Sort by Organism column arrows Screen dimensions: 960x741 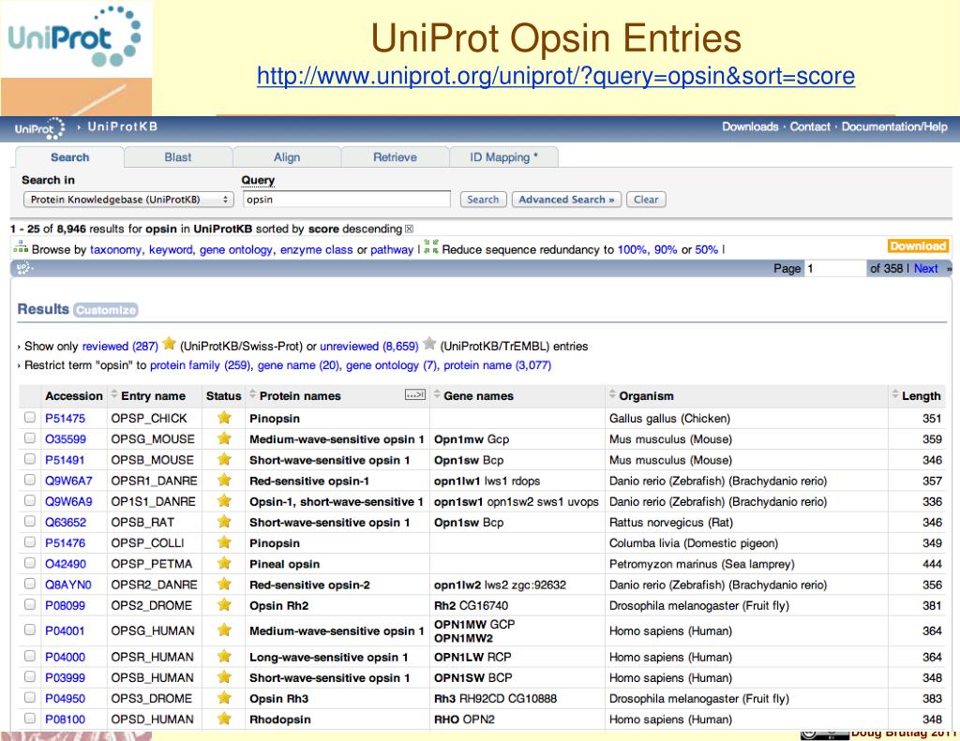[612, 395]
